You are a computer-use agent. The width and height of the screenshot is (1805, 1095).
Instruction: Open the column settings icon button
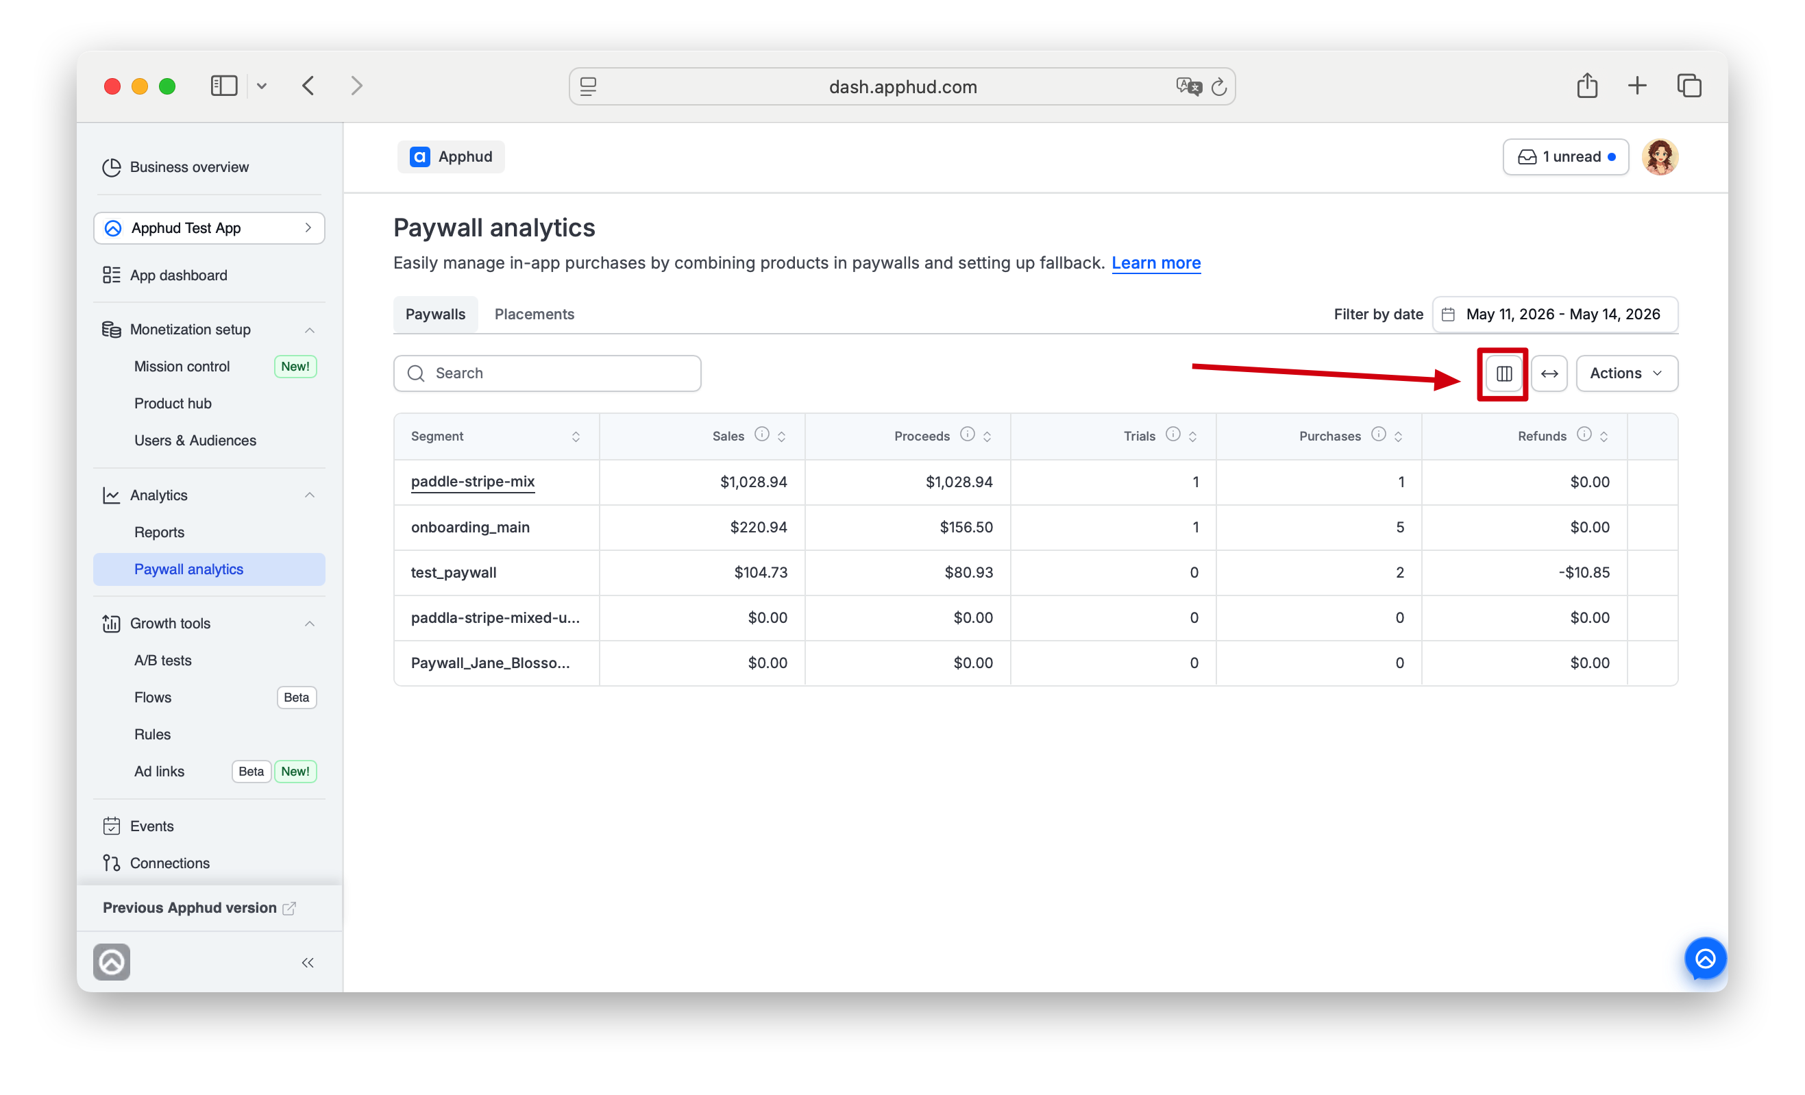(1503, 373)
